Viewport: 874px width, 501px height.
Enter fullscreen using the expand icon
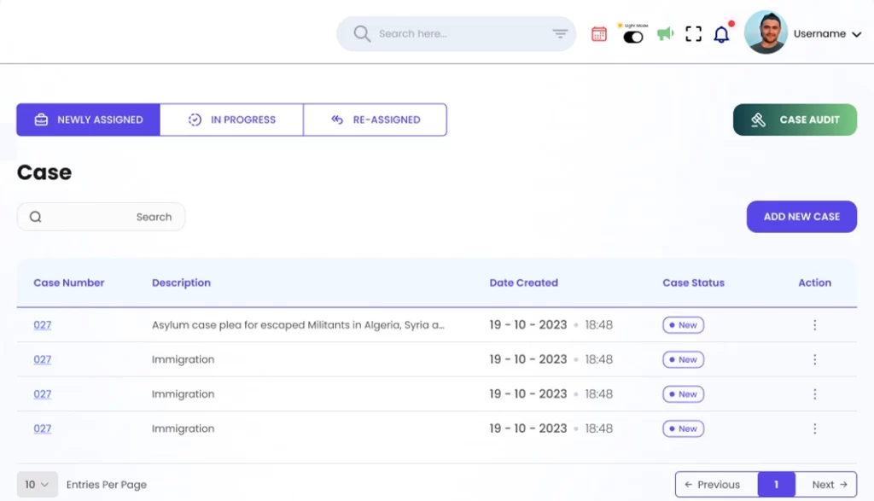(x=694, y=34)
